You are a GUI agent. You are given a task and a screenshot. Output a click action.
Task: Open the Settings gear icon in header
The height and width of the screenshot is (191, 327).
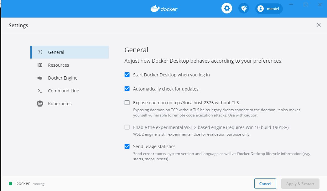(x=227, y=8)
